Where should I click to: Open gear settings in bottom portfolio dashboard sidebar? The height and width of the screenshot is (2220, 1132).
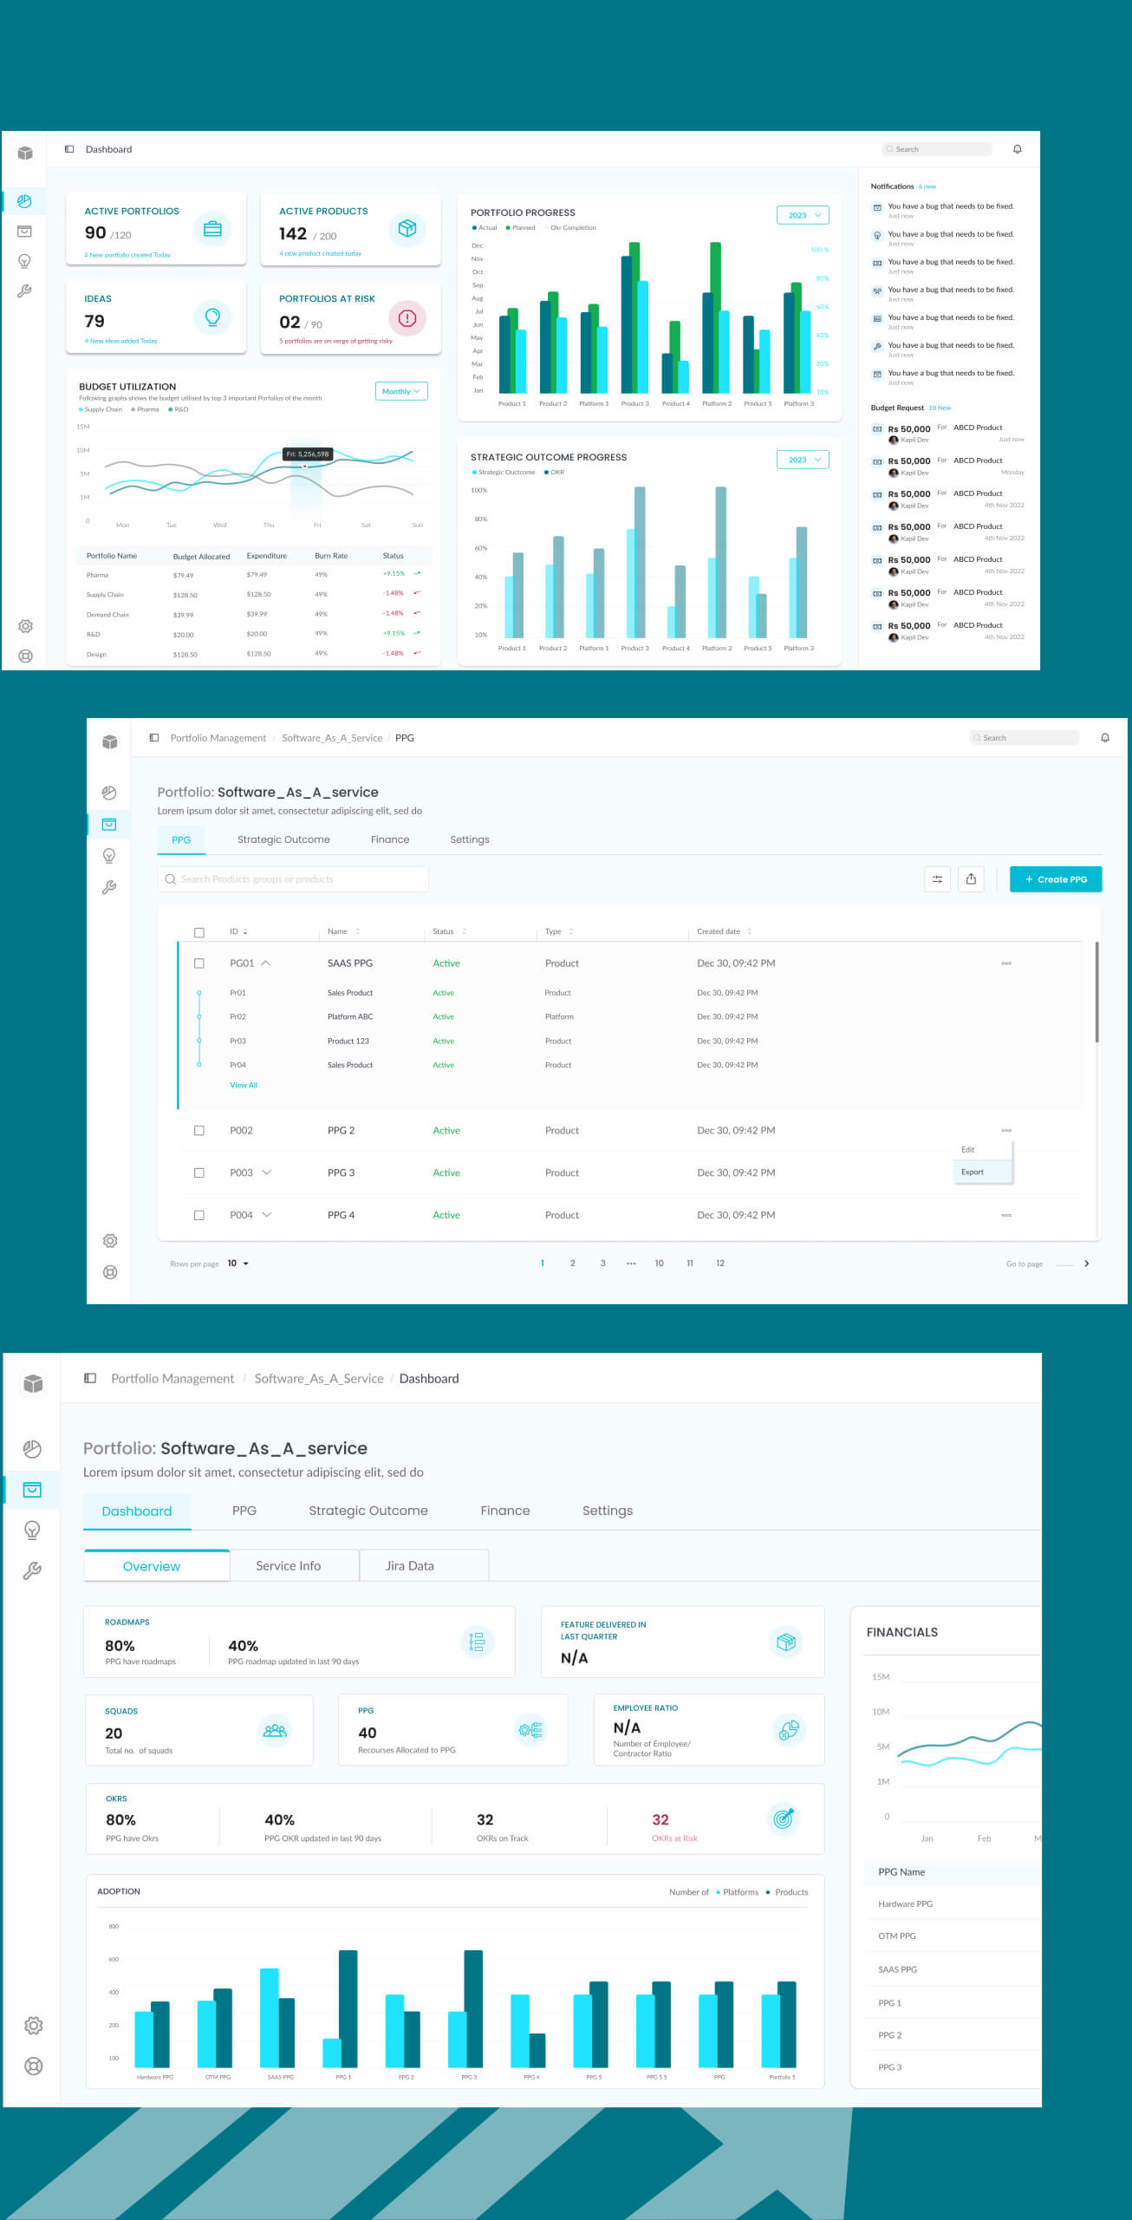[x=33, y=2026]
